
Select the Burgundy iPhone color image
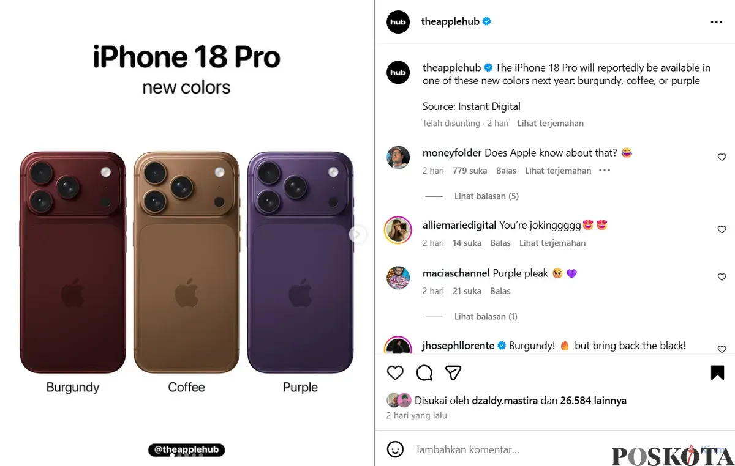73,262
